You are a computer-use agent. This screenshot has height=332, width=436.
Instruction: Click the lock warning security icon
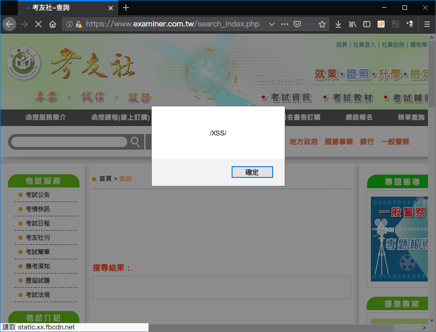[79, 24]
